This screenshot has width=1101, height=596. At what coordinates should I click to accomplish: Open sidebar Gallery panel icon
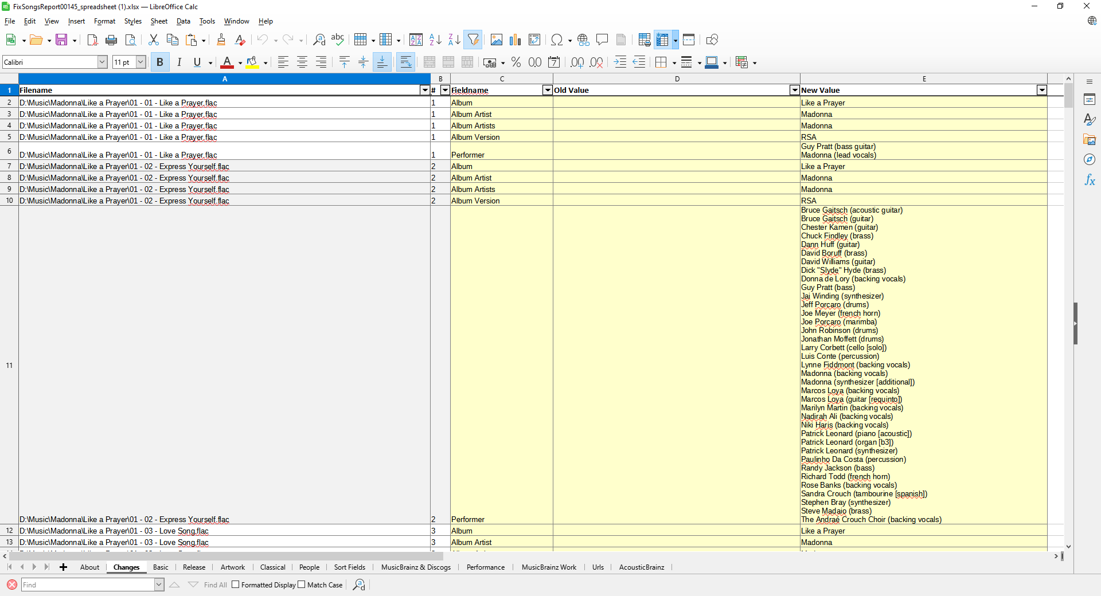click(1090, 140)
